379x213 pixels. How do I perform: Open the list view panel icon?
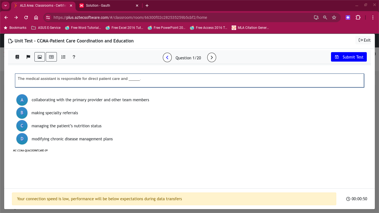51,57
